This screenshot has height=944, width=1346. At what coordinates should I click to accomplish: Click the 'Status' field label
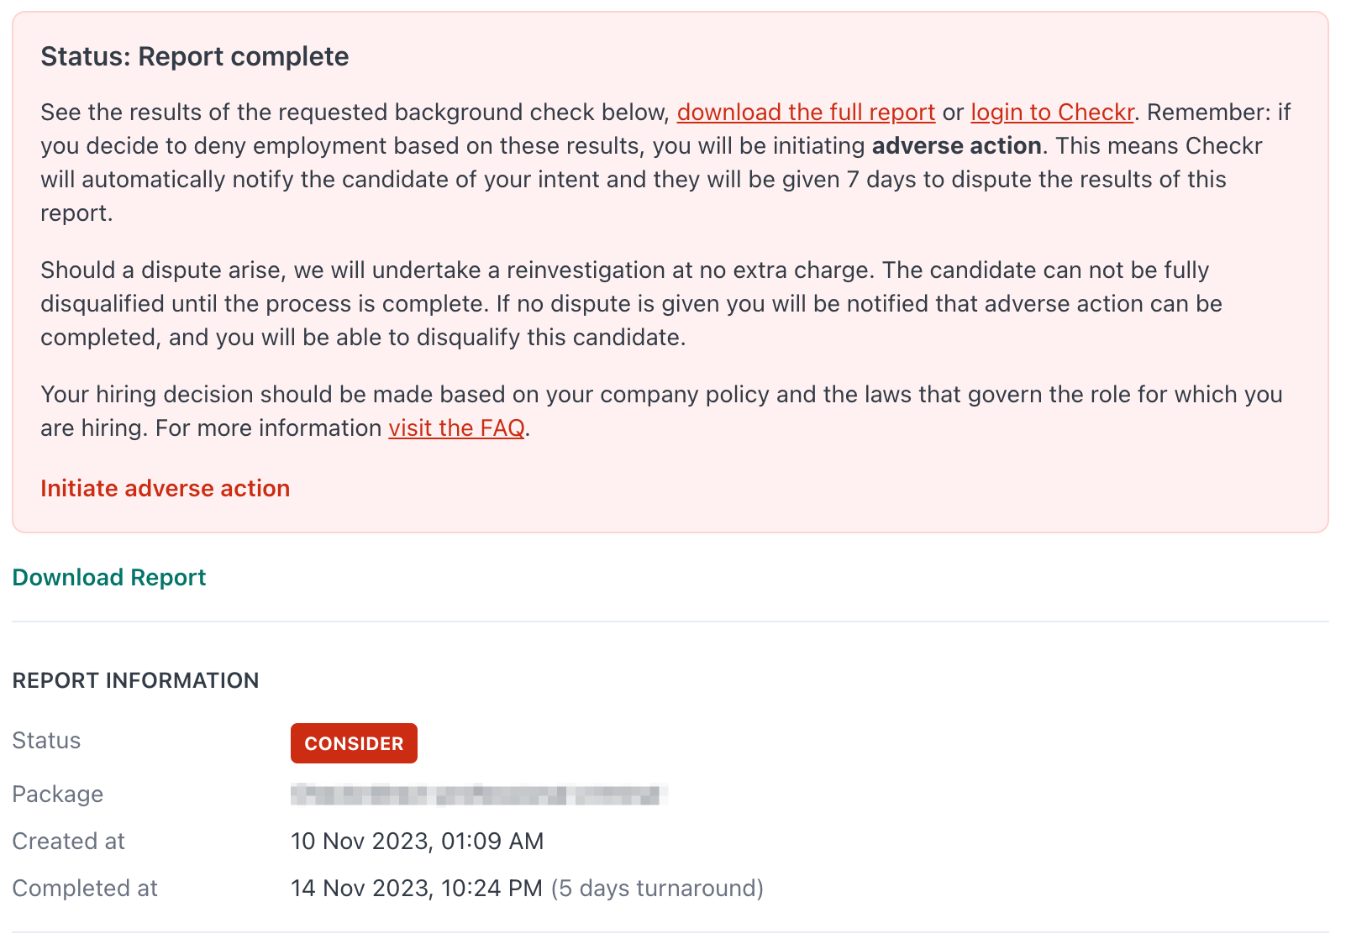click(46, 741)
